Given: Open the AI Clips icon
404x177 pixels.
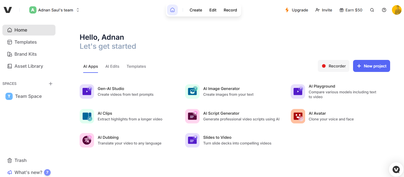Looking at the screenshot, I should tap(87, 116).
